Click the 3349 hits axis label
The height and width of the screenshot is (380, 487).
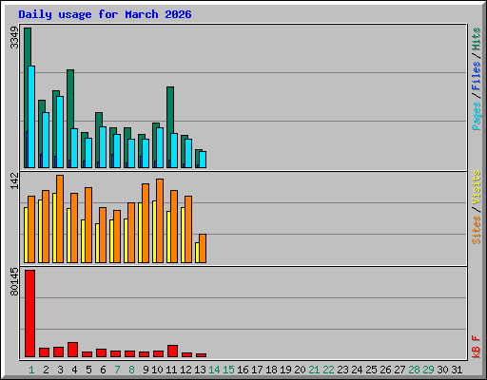(14, 38)
